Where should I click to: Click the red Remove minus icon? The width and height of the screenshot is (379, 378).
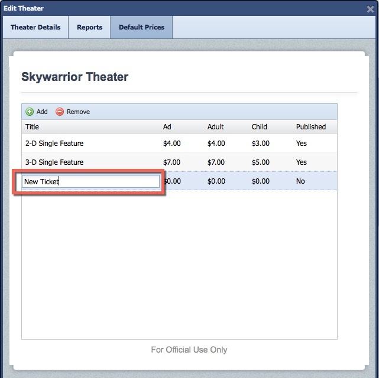(59, 112)
